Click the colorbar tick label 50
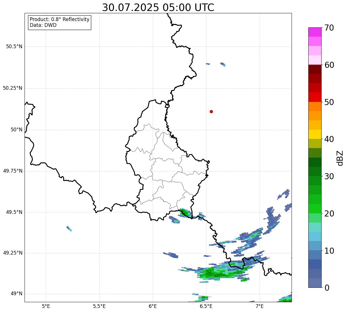The width and height of the screenshot is (347, 312). 329,102
